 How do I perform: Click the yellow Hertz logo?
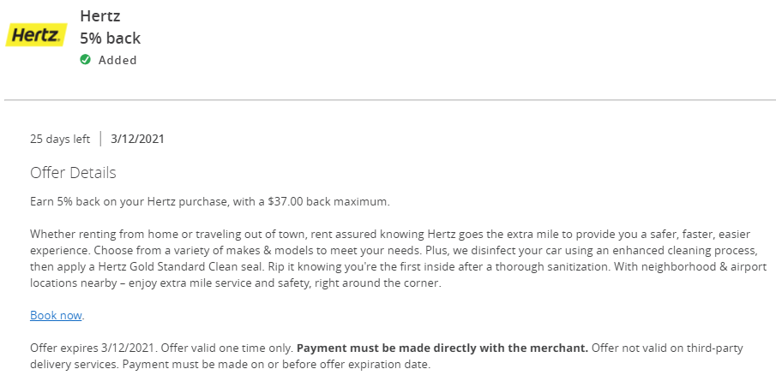pos(36,35)
